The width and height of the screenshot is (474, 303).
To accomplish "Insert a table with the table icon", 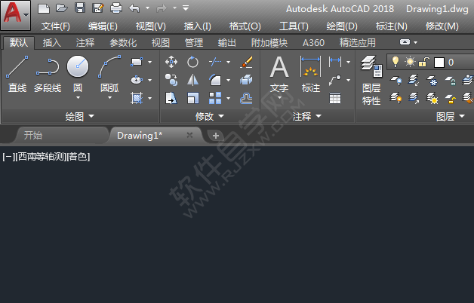I will coord(335,98).
